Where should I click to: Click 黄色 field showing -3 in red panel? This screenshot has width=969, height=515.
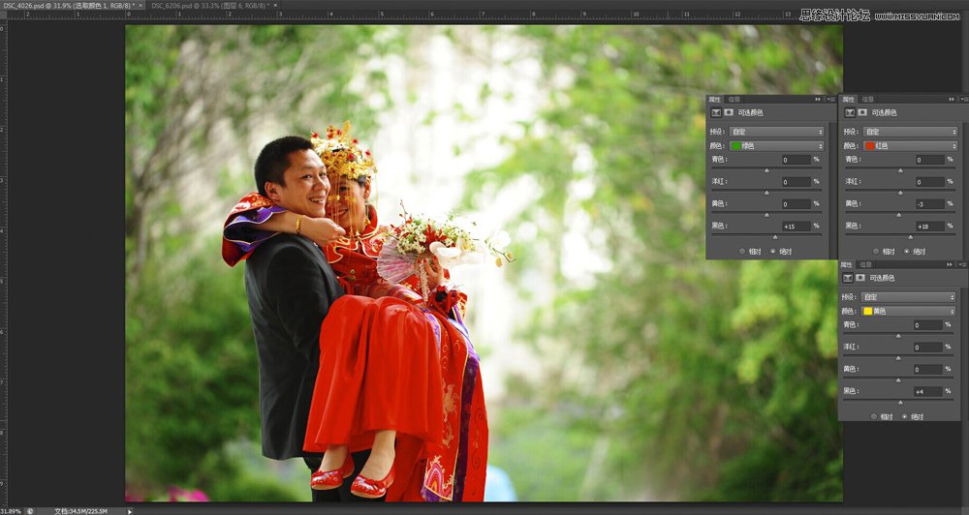pos(930,204)
